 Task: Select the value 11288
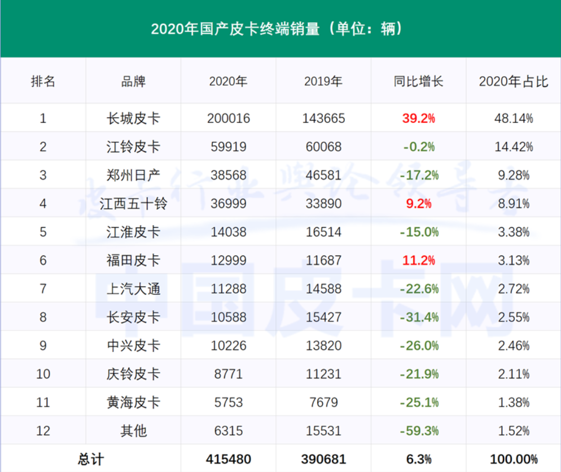(x=228, y=289)
